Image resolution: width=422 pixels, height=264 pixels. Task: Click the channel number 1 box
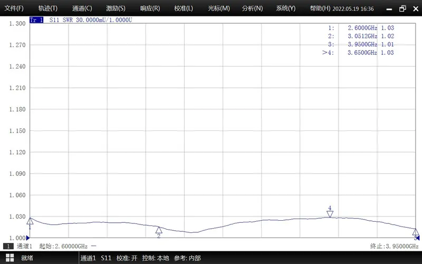8,246
